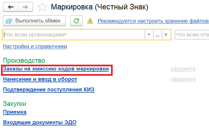Click the yellow warning triangle icon
Viewport: 209px width, 130px height.
90,21
